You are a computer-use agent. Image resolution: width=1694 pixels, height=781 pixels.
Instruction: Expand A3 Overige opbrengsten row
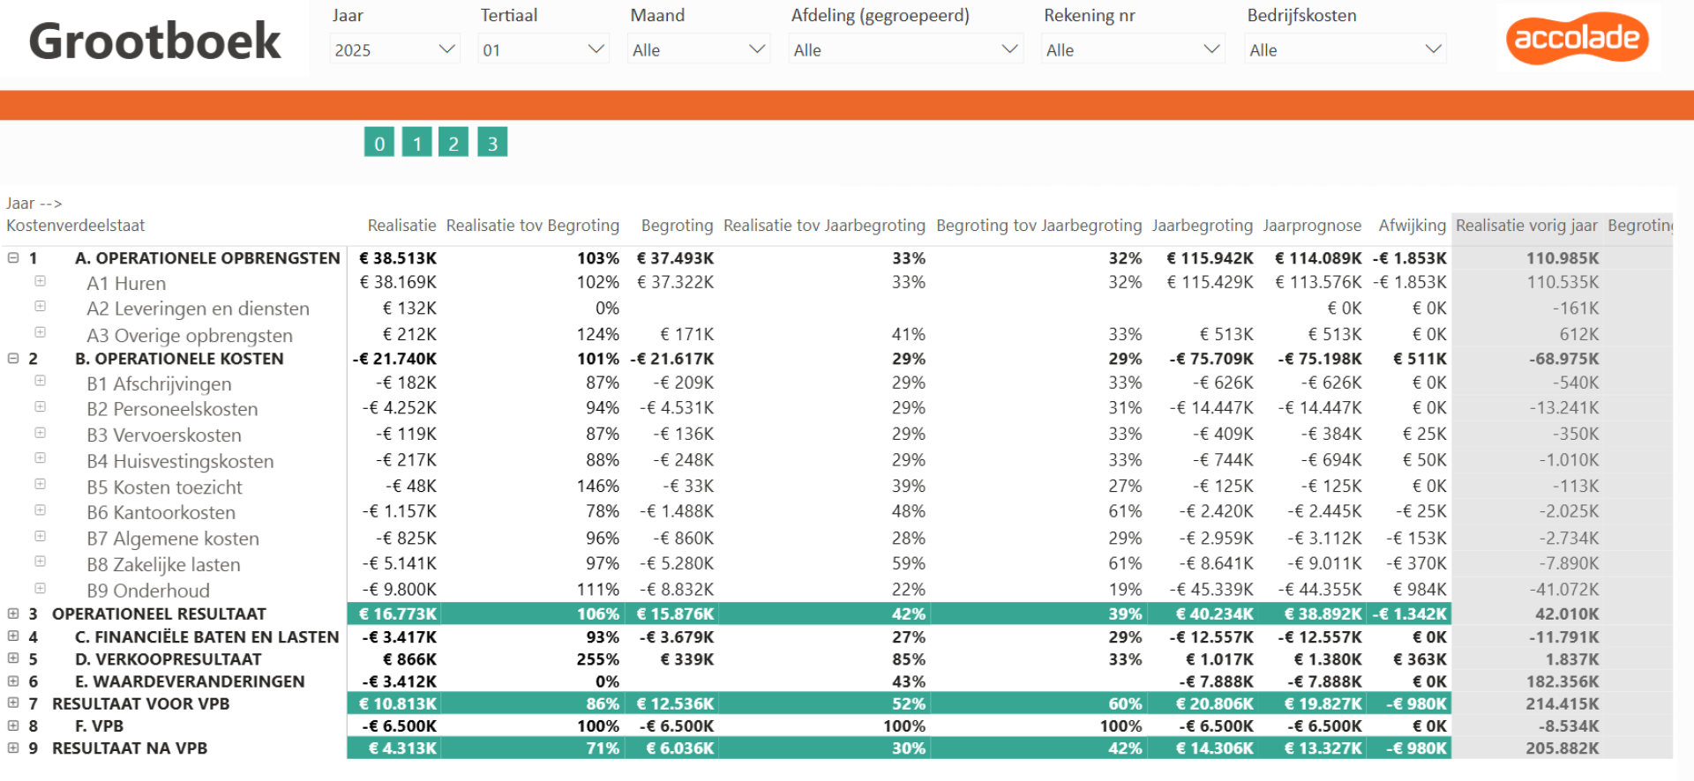[x=40, y=332]
